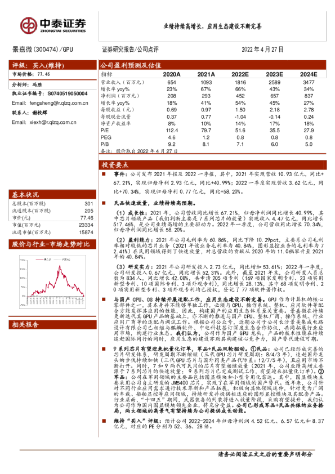Viewport: 335px width, 474px height.
Task: Click the contact line 联系人：谢校辉
Action: coord(30,113)
